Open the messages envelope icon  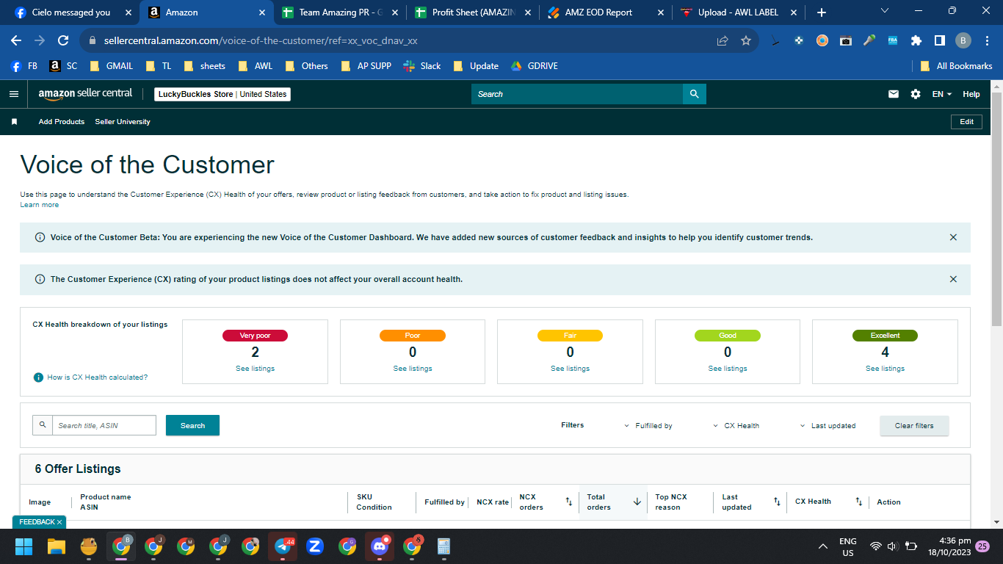(894, 94)
